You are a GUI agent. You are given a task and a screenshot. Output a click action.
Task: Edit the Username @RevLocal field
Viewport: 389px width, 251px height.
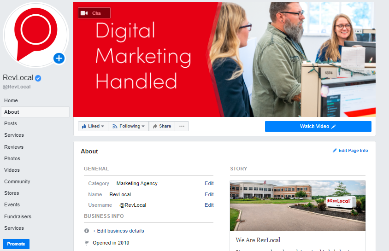209,205
